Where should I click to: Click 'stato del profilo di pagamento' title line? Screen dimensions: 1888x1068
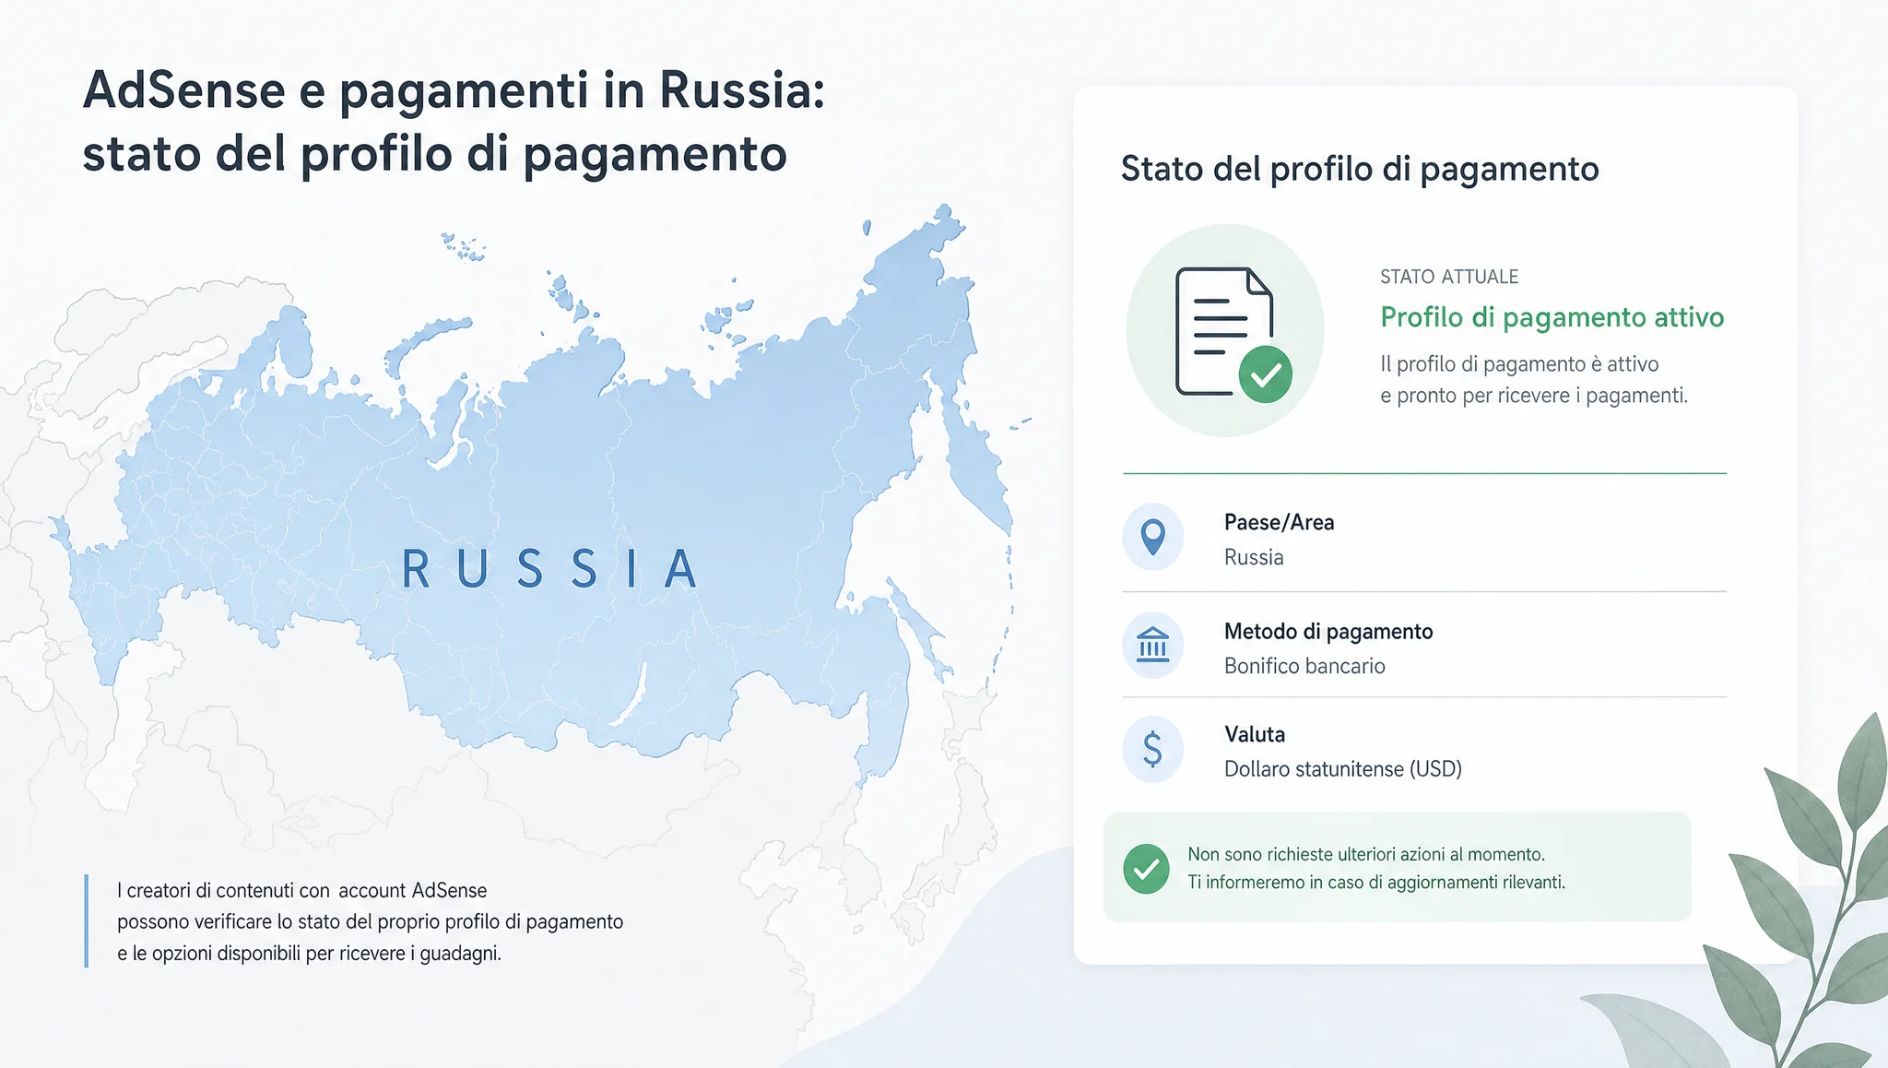coord(435,154)
